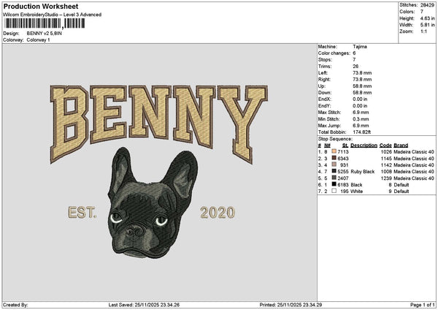The width and height of the screenshot is (438, 310).
Task: Click the Left label
Action: click(x=323, y=72)
